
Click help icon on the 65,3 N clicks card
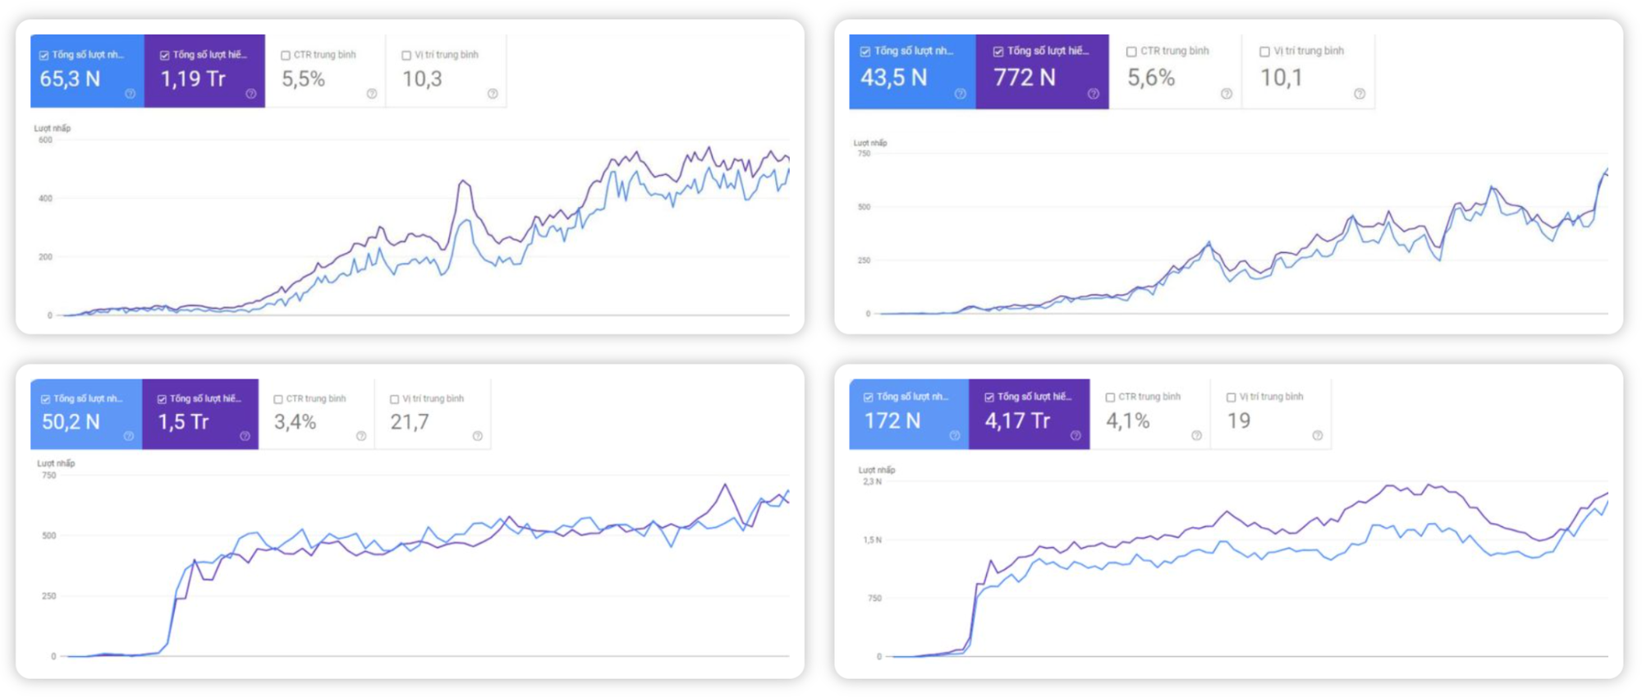point(130,94)
